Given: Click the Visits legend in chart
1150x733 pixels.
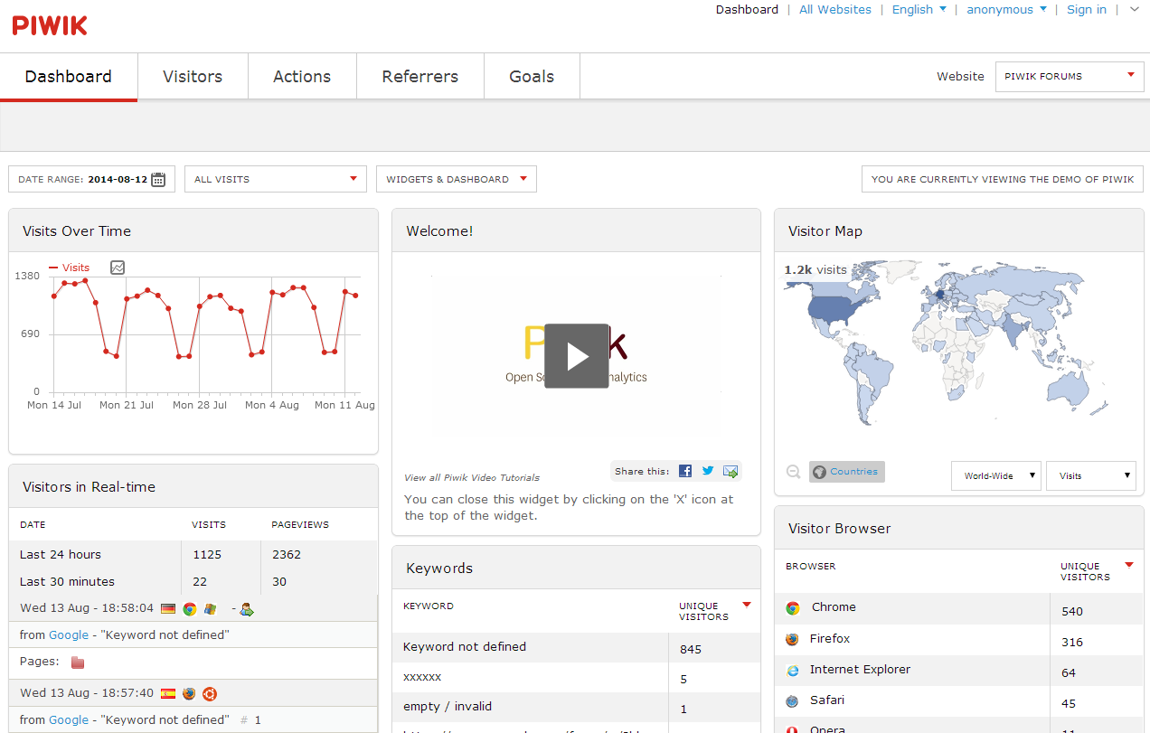Looking at the screenshot, I should pos(70,268).
